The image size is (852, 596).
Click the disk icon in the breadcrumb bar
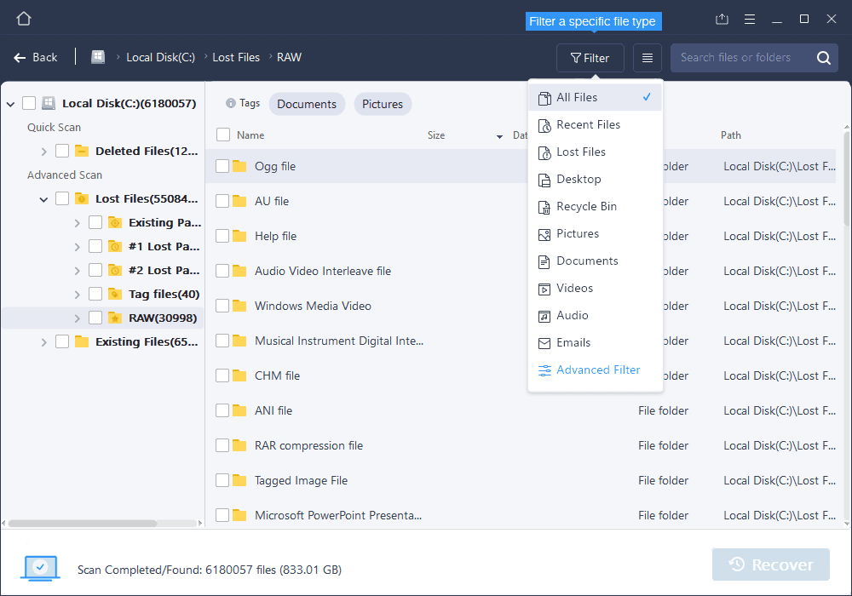pos(97,56)
